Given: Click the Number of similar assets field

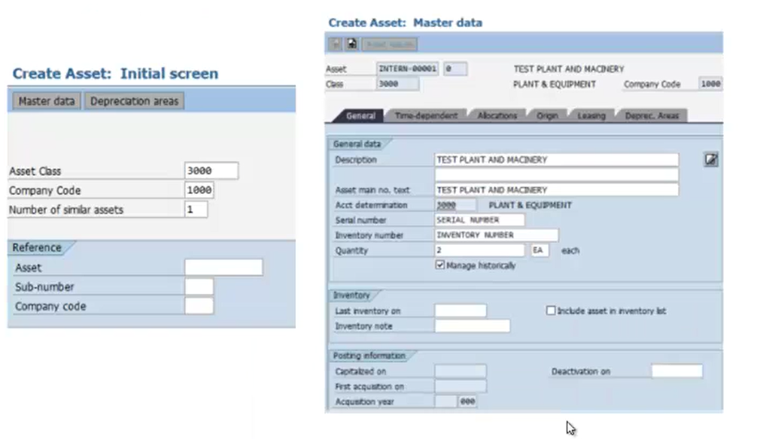Looking at the screenshot, I should [x=196, y=209].
